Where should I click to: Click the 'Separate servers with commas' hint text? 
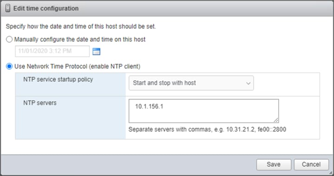(207, 129)
